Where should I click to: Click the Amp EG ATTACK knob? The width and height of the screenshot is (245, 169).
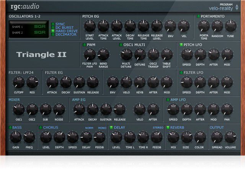79,110
